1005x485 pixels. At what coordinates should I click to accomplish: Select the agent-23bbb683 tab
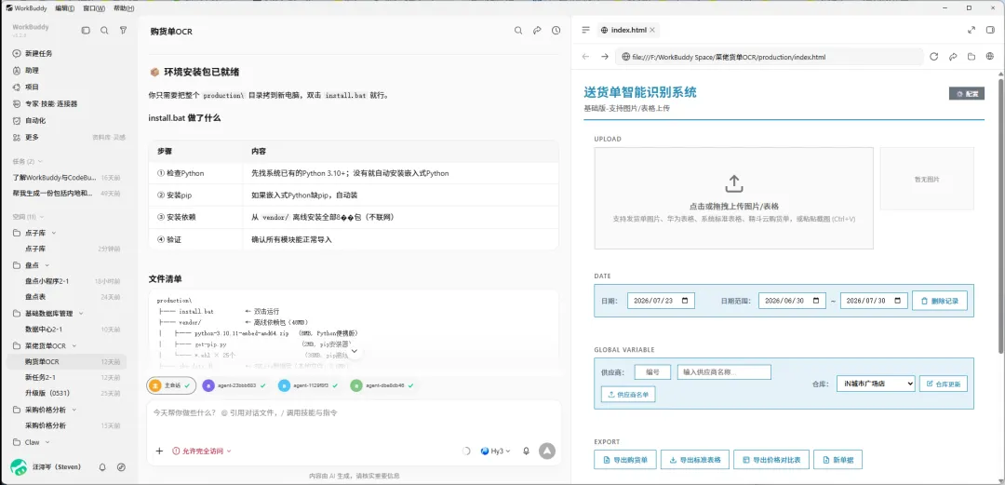pos(234,385)
